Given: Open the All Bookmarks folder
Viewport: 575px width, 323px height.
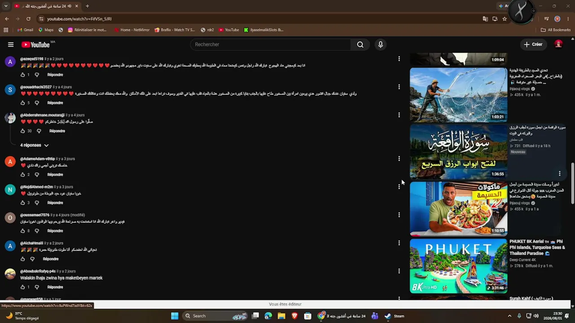Looking at the screenshot, I should pos(556,30).
